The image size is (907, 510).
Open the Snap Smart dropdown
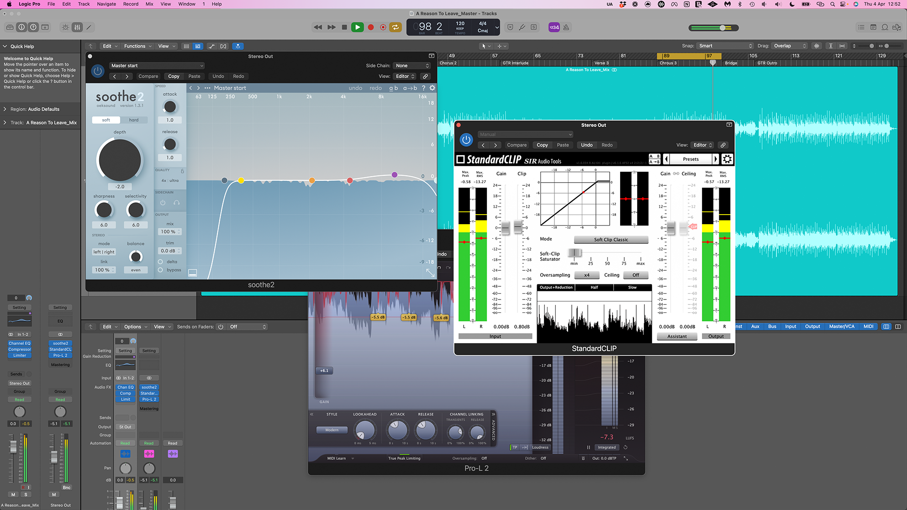[725, 46]
